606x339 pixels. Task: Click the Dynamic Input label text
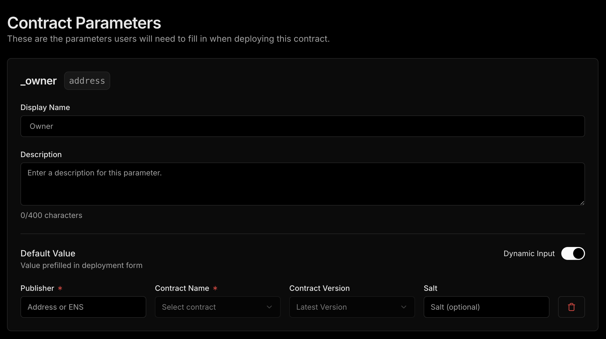(529, 253)
